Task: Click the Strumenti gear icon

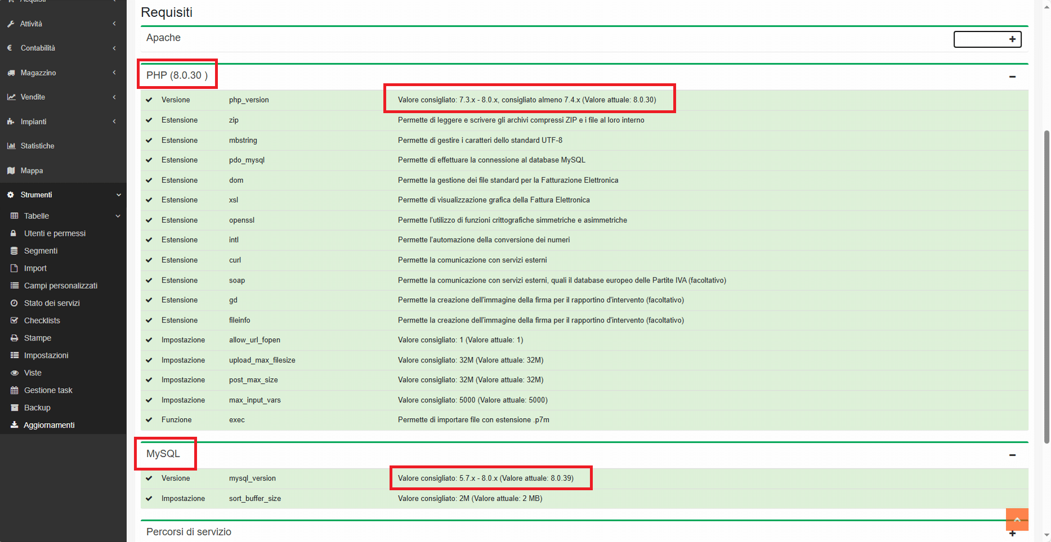Action: pyautogui.click(x=11, y=195)
